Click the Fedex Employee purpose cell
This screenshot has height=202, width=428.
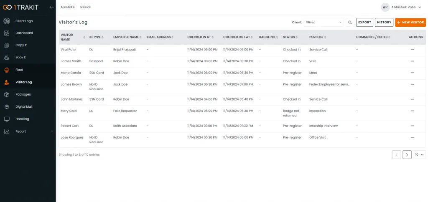(329, 84)
